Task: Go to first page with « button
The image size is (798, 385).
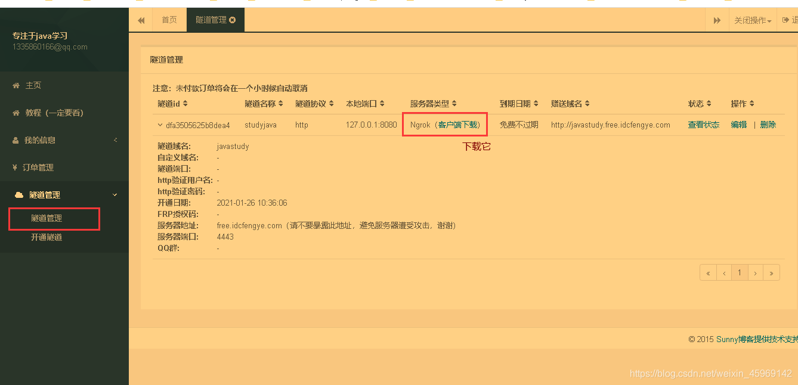Action: tap(708, 273)
